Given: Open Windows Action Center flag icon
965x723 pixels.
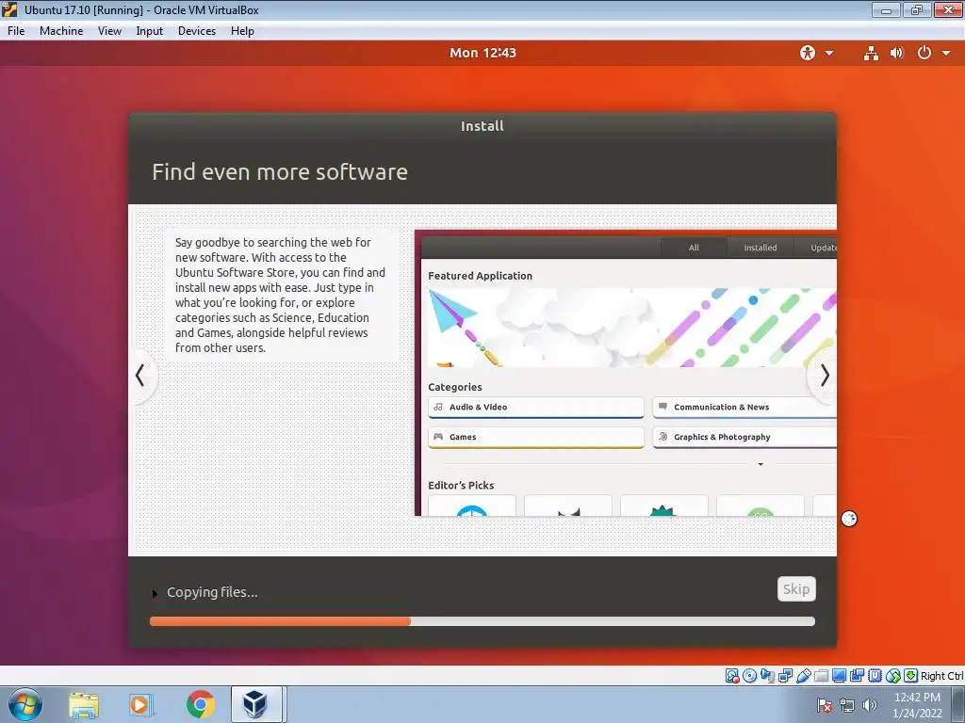Looking at the screenshot, I should tap(824, 705).
